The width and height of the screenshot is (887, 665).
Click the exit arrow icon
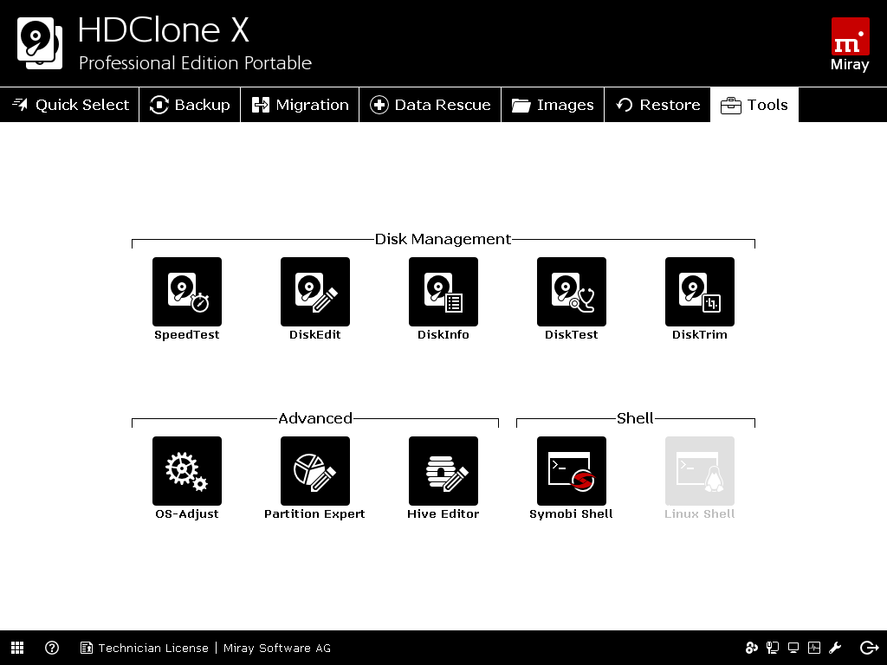[869, 648]
